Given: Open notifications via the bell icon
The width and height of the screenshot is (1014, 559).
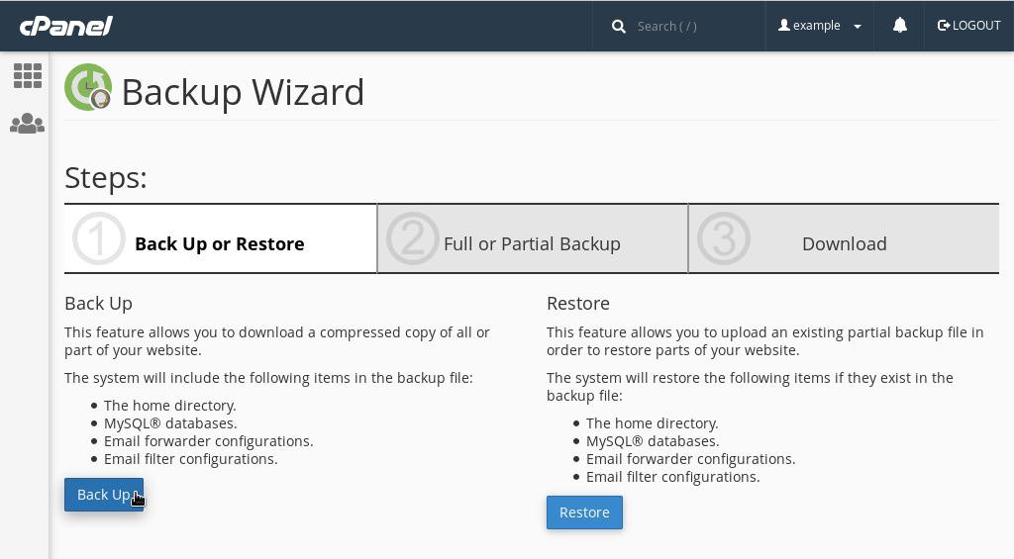Looking at the screenshot, I should click(899, 26).
